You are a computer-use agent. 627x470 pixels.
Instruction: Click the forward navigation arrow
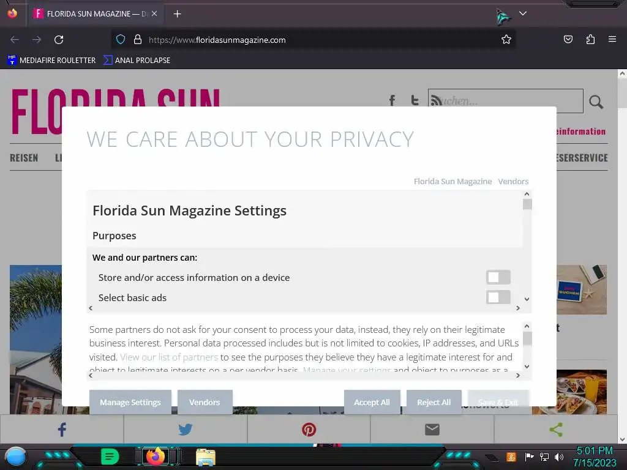point(37,40)
